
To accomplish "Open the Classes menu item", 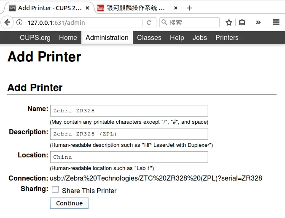I will (x=149, y=37).
